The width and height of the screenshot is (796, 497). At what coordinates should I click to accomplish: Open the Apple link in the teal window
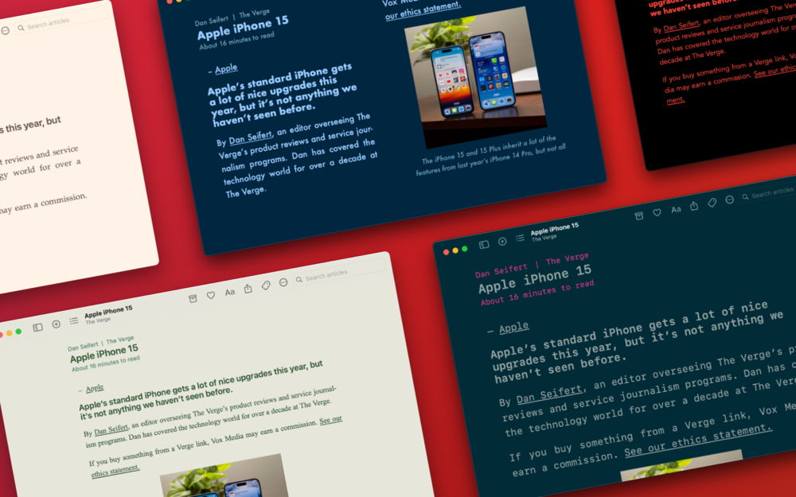click(x=513, y=327)
